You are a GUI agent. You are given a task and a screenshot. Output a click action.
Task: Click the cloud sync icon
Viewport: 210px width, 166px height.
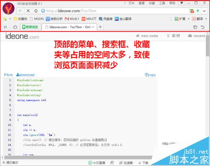15,27
